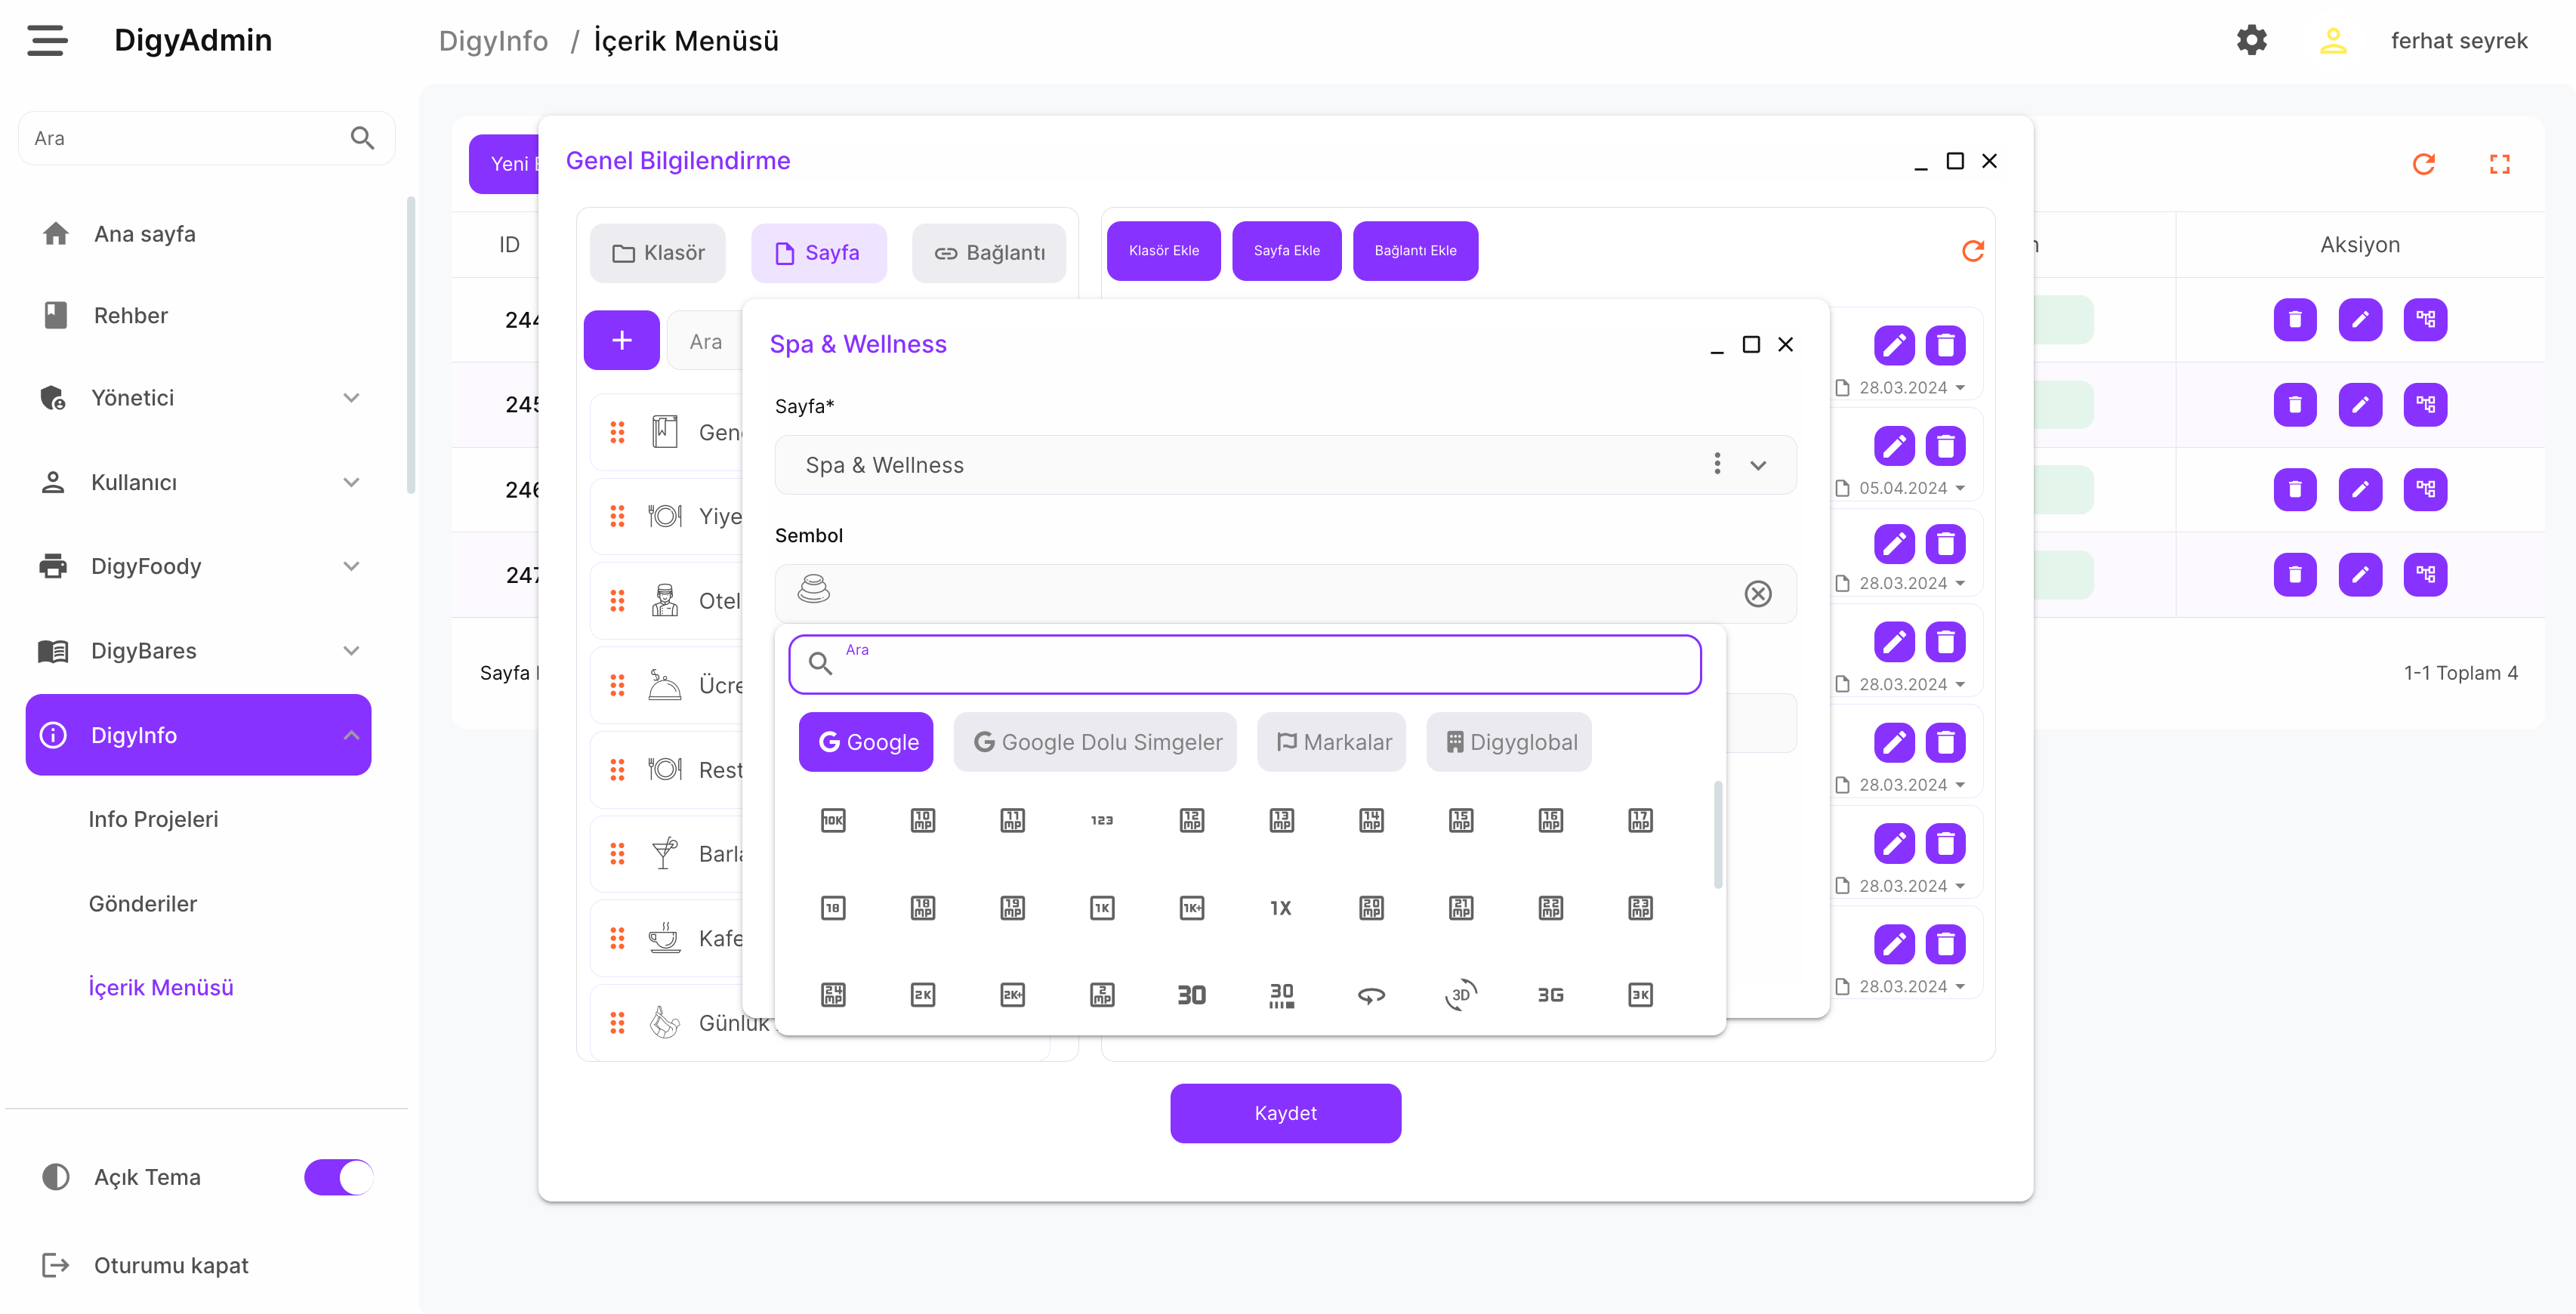Toggle the Açık Tema switch
This screenshot has width=2576, height=1314.
click(338, 1176)
